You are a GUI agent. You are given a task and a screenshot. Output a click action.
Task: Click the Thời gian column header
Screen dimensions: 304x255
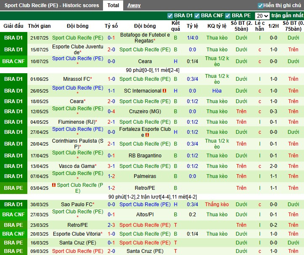[39, 26]
